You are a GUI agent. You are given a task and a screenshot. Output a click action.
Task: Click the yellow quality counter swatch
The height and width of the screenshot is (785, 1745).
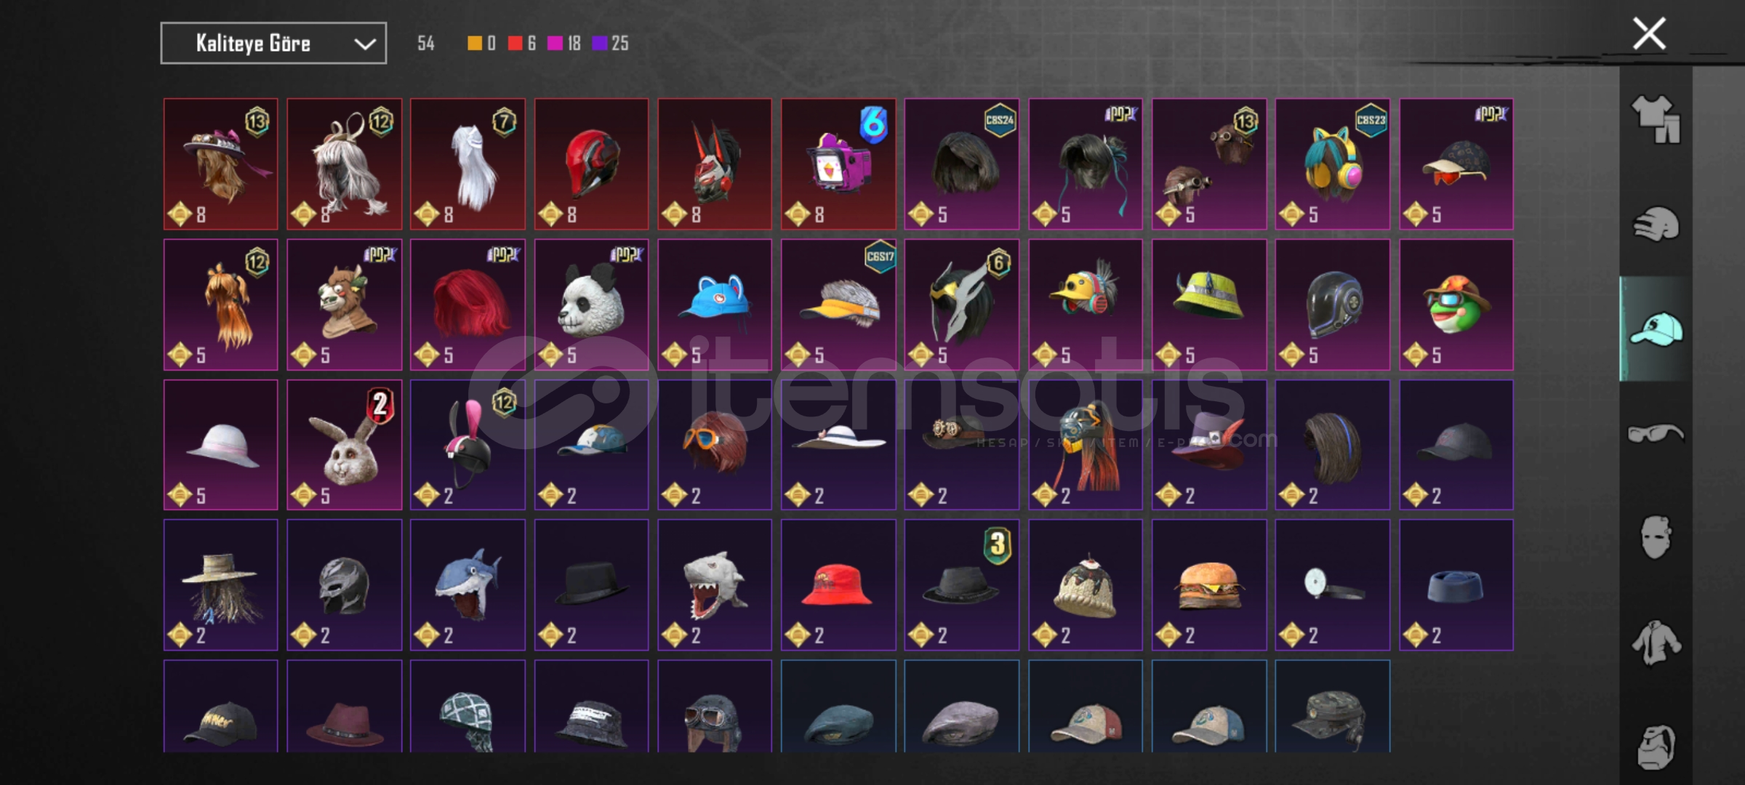474,44
